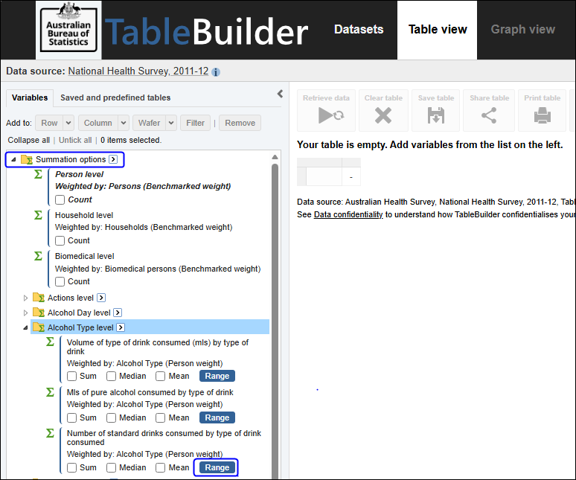The height and width of the screenshot is (480, 576).
Task: Click Range for Mls of pure alcohol
Action: coord(217,417)
